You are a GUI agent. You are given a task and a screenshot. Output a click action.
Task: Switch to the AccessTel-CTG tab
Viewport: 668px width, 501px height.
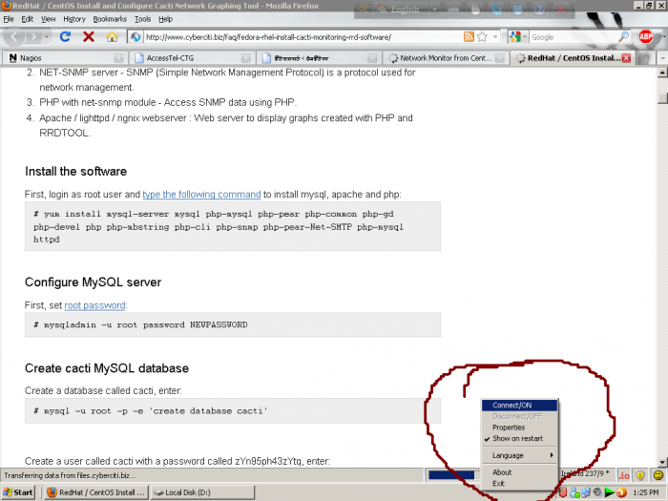[x=192, y=58]
